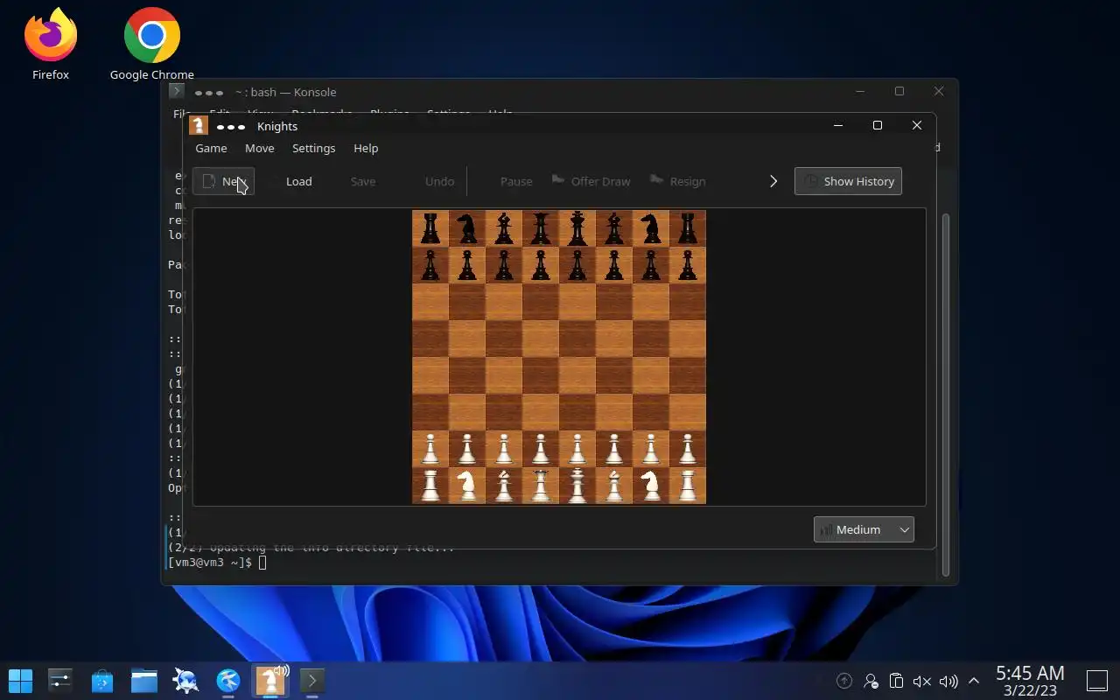The image size is (1120, 700).
Task: Open the file manager taskbar icon
Action: [144, 680]
